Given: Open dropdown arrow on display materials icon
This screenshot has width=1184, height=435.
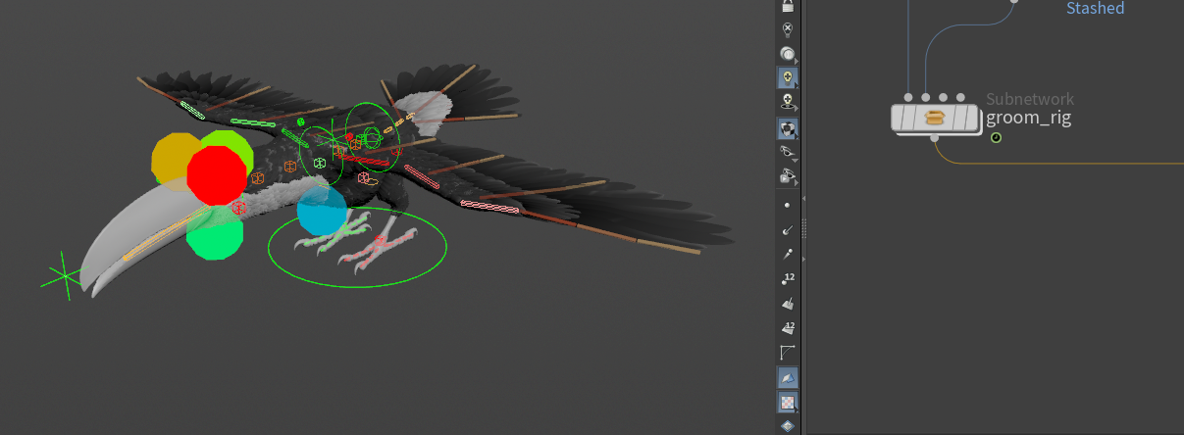Looking at the screenshot, I should tap(796, 136).
